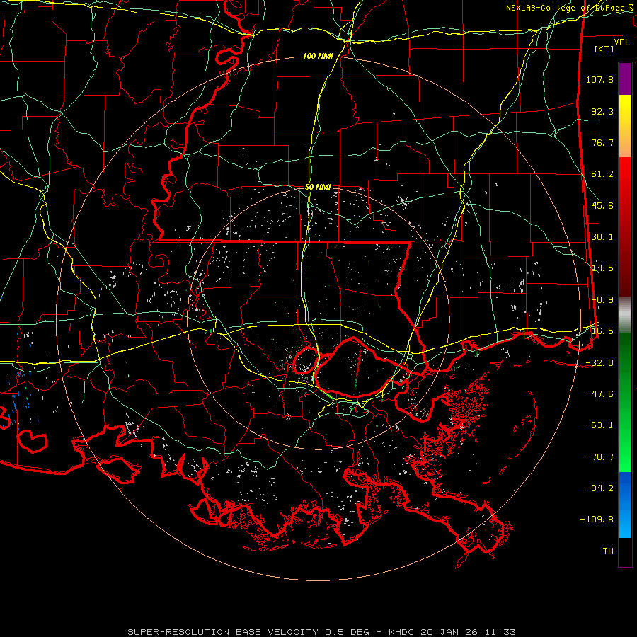Click the TH legend label

[608, 551]
